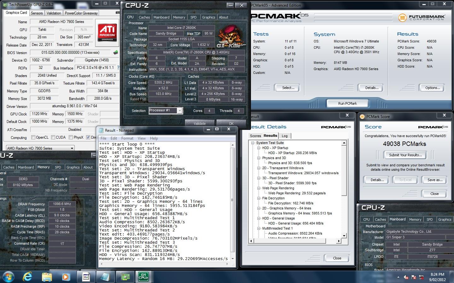Open the Windows Start menu orb

[x=8, y=277]
